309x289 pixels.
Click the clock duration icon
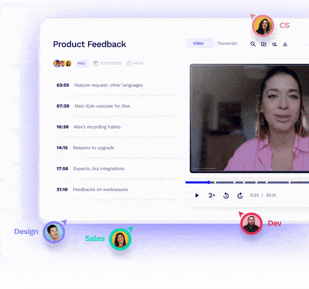pos(129,63)
